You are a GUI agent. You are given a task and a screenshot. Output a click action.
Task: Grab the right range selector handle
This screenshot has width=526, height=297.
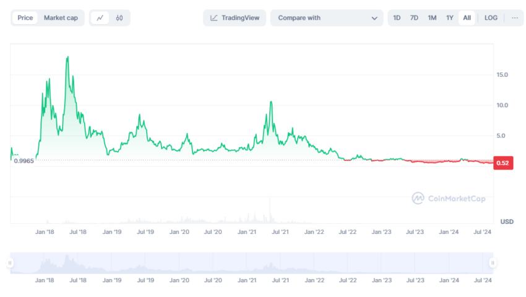click(493, 263)
